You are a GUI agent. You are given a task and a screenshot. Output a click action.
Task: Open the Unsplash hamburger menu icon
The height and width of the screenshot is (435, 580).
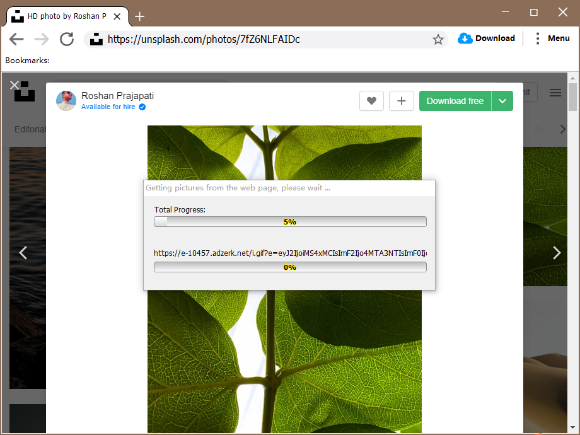point(555,93)
